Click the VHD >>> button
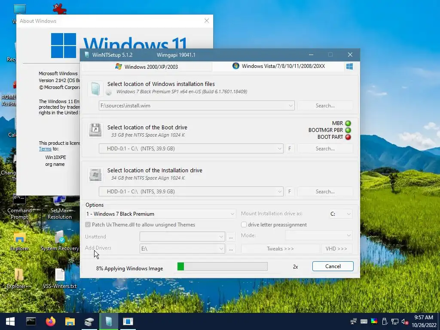This screenshot has width=440, height=330. [x=336, y=249]
